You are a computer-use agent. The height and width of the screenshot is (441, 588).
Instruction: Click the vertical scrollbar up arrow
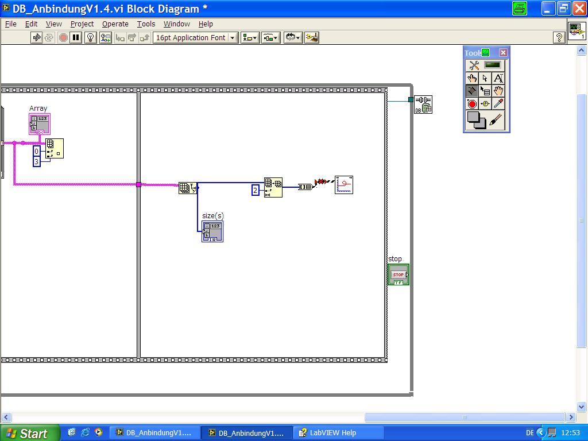tap(581, 51)
